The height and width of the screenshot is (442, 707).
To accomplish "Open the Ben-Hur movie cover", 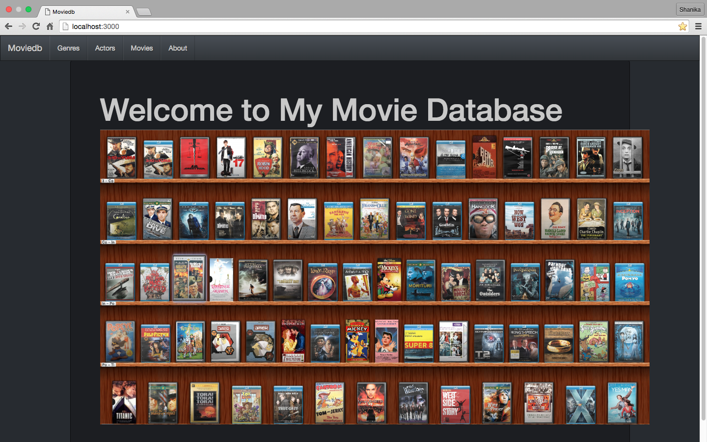I will pyautogui.click(x=485, y=158).
